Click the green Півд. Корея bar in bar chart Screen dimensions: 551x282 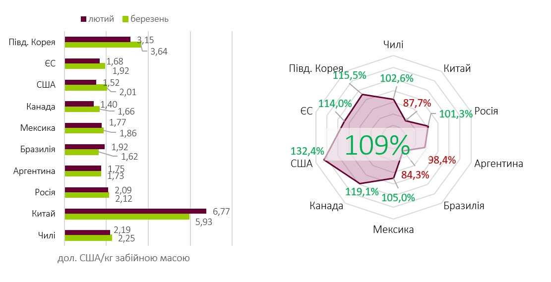[103, 45]
